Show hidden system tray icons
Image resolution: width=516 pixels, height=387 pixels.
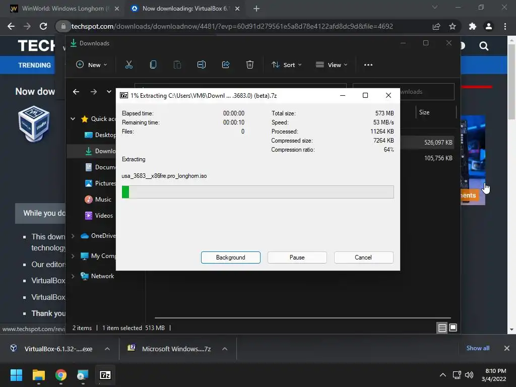[x=443, y=375]
